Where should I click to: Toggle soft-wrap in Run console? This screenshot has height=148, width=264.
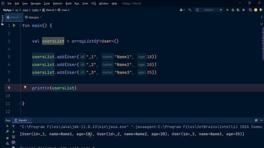[x=14, y=137]
